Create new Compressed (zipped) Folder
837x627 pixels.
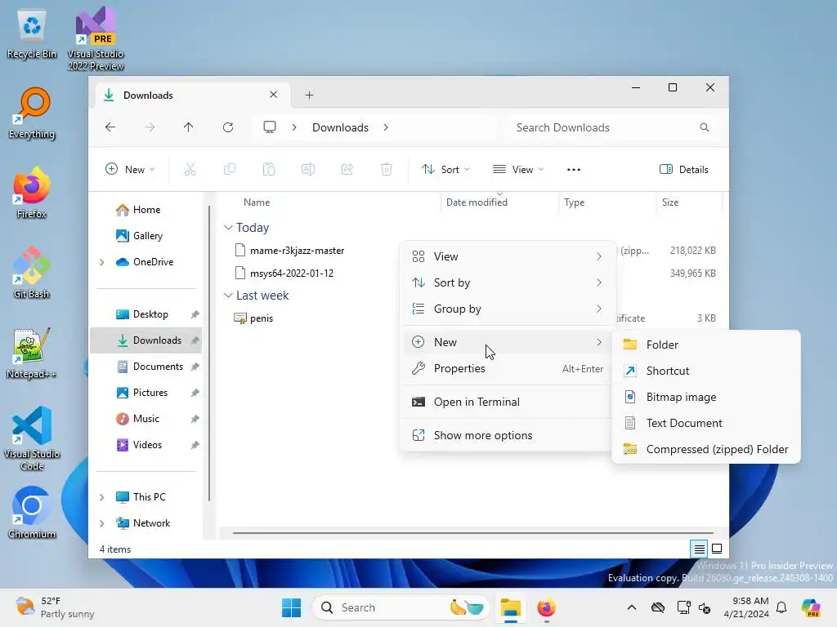(x=705, y=449)
